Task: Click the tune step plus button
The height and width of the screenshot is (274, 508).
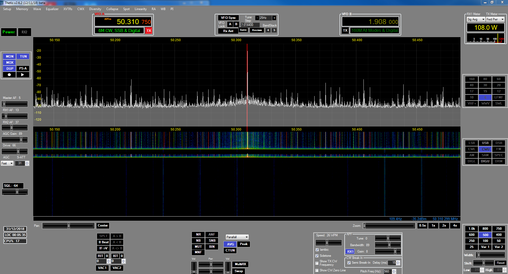Action: (x=274, y=18)
